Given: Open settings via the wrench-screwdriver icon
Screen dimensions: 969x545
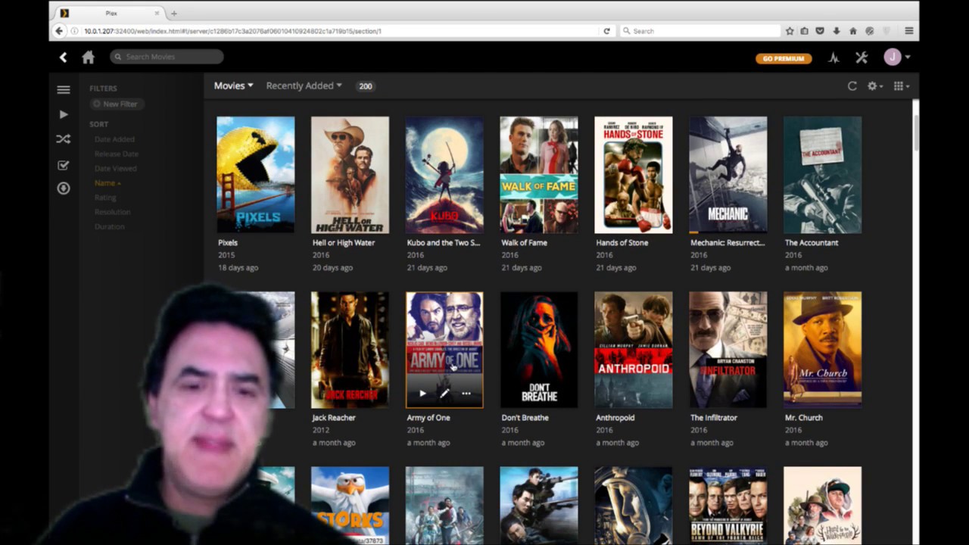Looking at the screenshot, I should coord(862,58).
